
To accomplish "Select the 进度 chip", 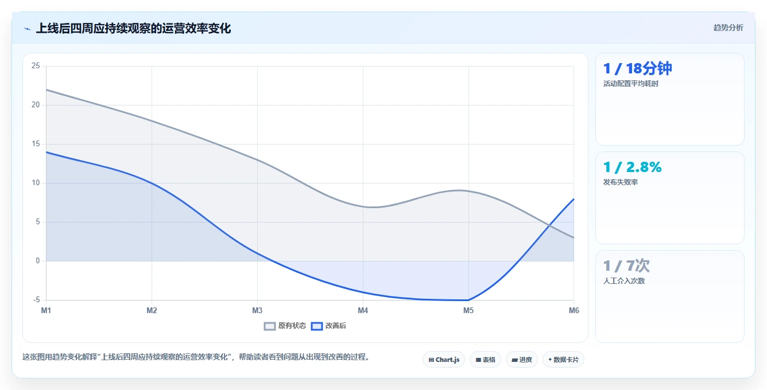I will 522,360.
